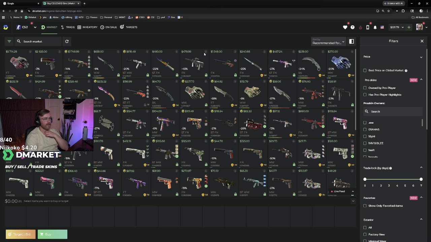The width and height of the screenshot is (431, 242).
Task: Open the favorites heart icon
Action: coord(345,27)
